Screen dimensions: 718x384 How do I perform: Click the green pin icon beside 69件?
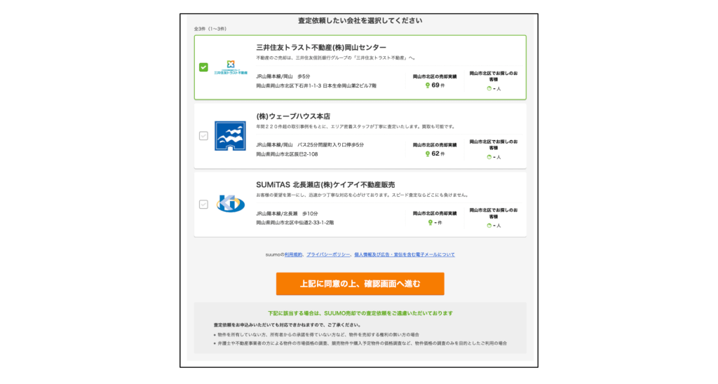pos(428,85)
